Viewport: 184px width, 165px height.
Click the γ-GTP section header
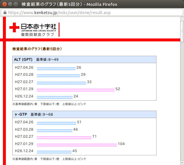[x=84, y=114]
